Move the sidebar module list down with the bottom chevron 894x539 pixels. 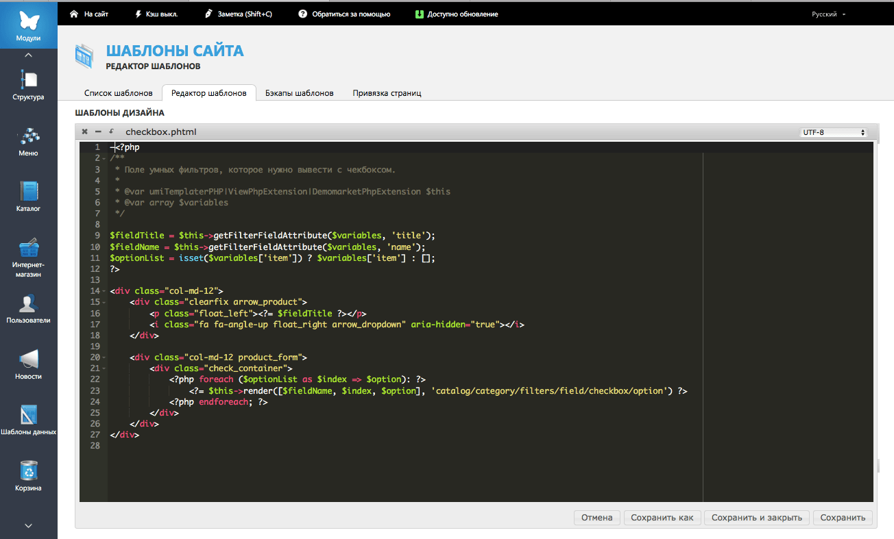(x=28, y=526)
